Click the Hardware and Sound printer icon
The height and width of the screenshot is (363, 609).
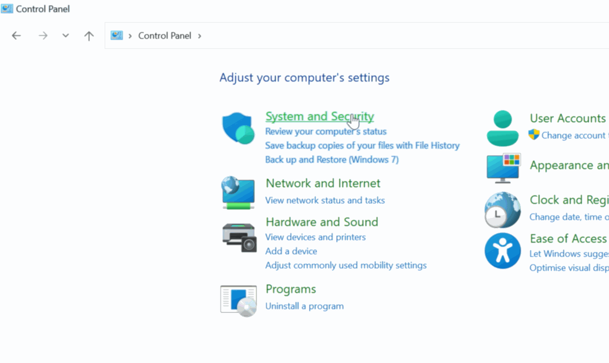tap(239, 237)
